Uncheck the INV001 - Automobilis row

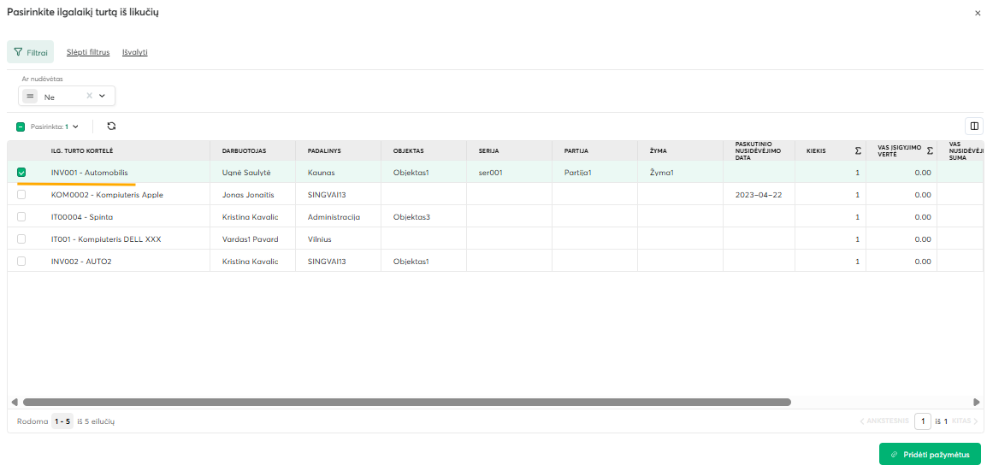pyautogui.click(x=21, y=173)
